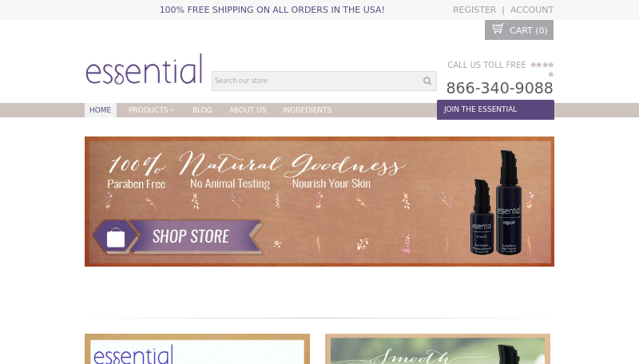
Task: Click the search magnifier icon
Action: point(427,81)
